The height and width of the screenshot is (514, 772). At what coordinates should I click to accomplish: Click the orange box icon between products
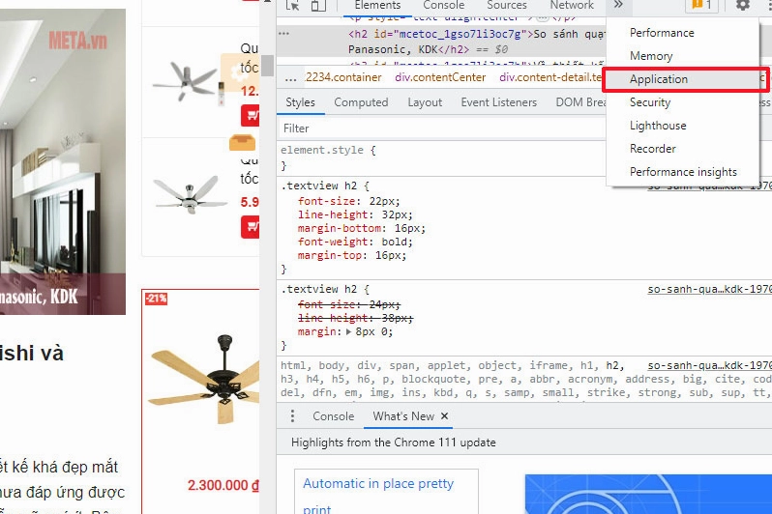coord(242,143)
